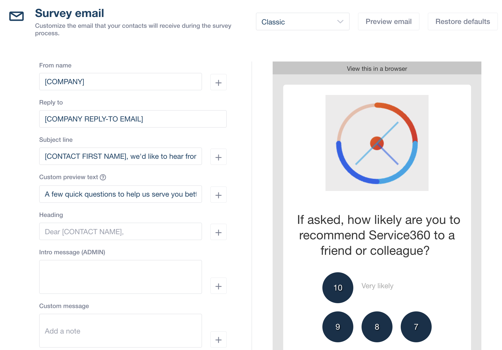Screen dimensions: 502x350
Task: Click the From name input field
Action: pos(120,82)
